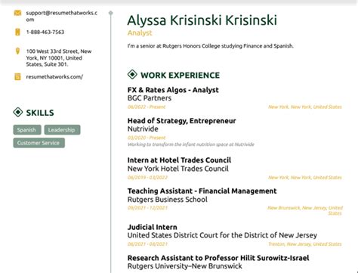The height and width of the screenshot is (273, 358).
Task: Click the United States District Court employer line
Action: pos(222,235)
